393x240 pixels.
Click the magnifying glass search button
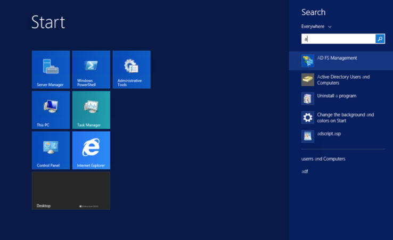380,39
